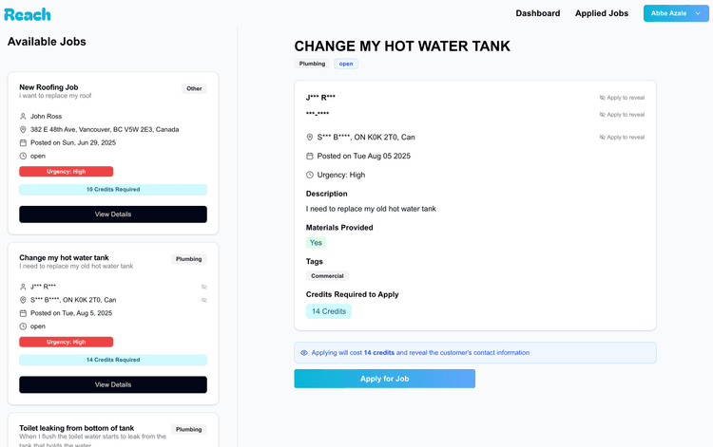Screen dimensions: 713x447
Task: Click the location pin icon in job details
Action: [310, 138]
